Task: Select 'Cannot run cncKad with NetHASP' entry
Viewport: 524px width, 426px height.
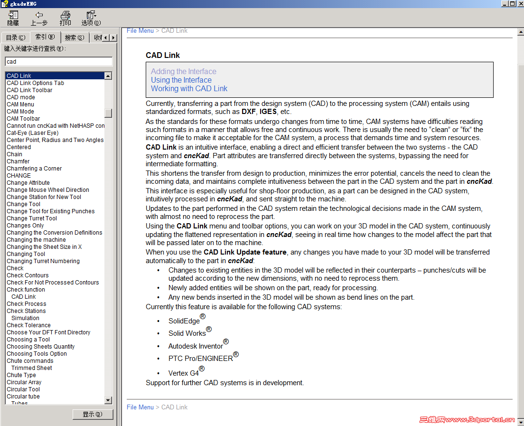Action: [56, 126]
